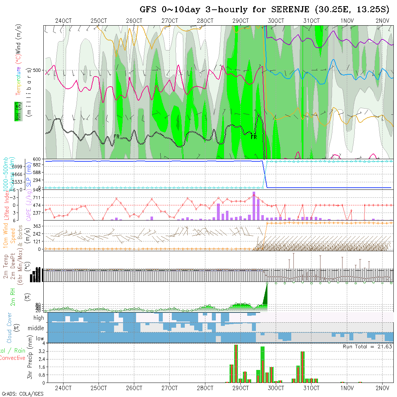Image resolution: width=397 pixels, height=397 pixels.
Task: Click the Wind (m/s) axis label
Action: [x=18, y=39]
